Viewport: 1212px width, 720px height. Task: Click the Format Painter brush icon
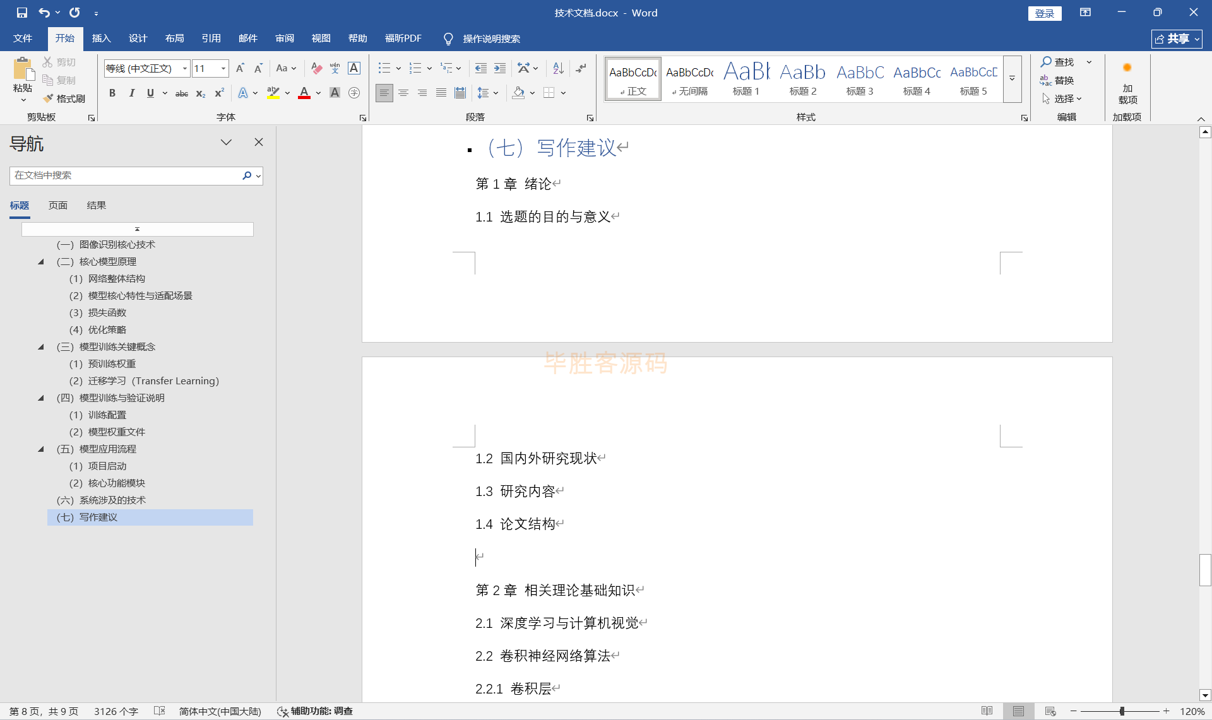[x=49, y=98]
